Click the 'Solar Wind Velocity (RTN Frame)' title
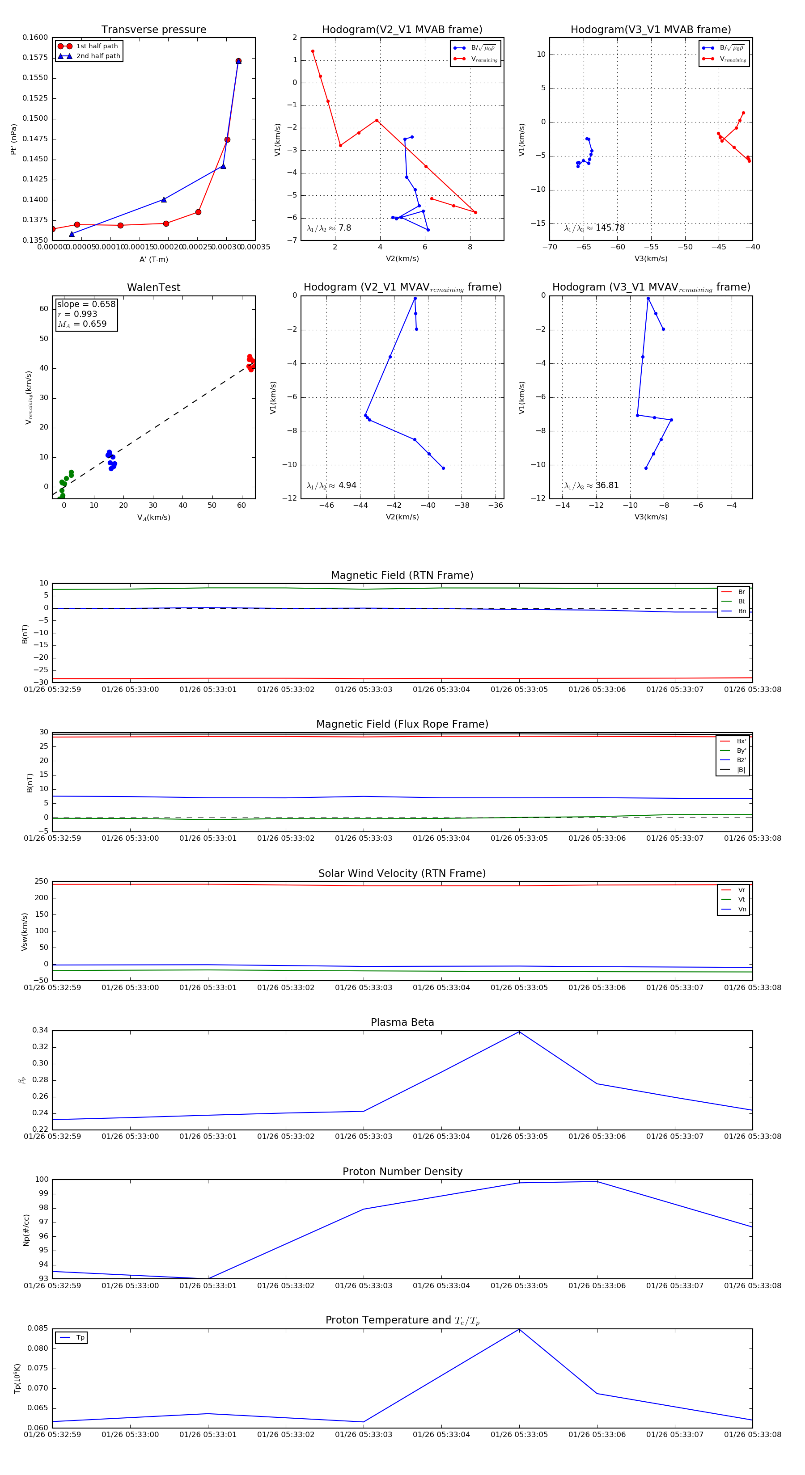This screenshot has height=1475, width=805. pyautogui.click(x=402, y=873)
